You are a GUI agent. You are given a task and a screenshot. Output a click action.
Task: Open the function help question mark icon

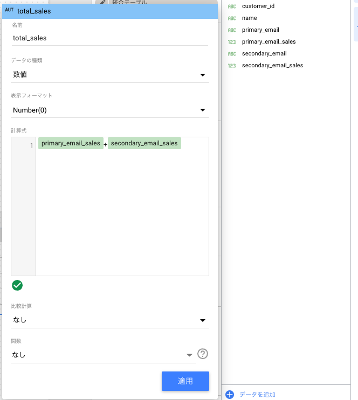pos(203,354)
